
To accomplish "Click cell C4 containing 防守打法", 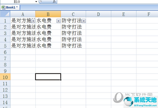I will click(73, 39).
